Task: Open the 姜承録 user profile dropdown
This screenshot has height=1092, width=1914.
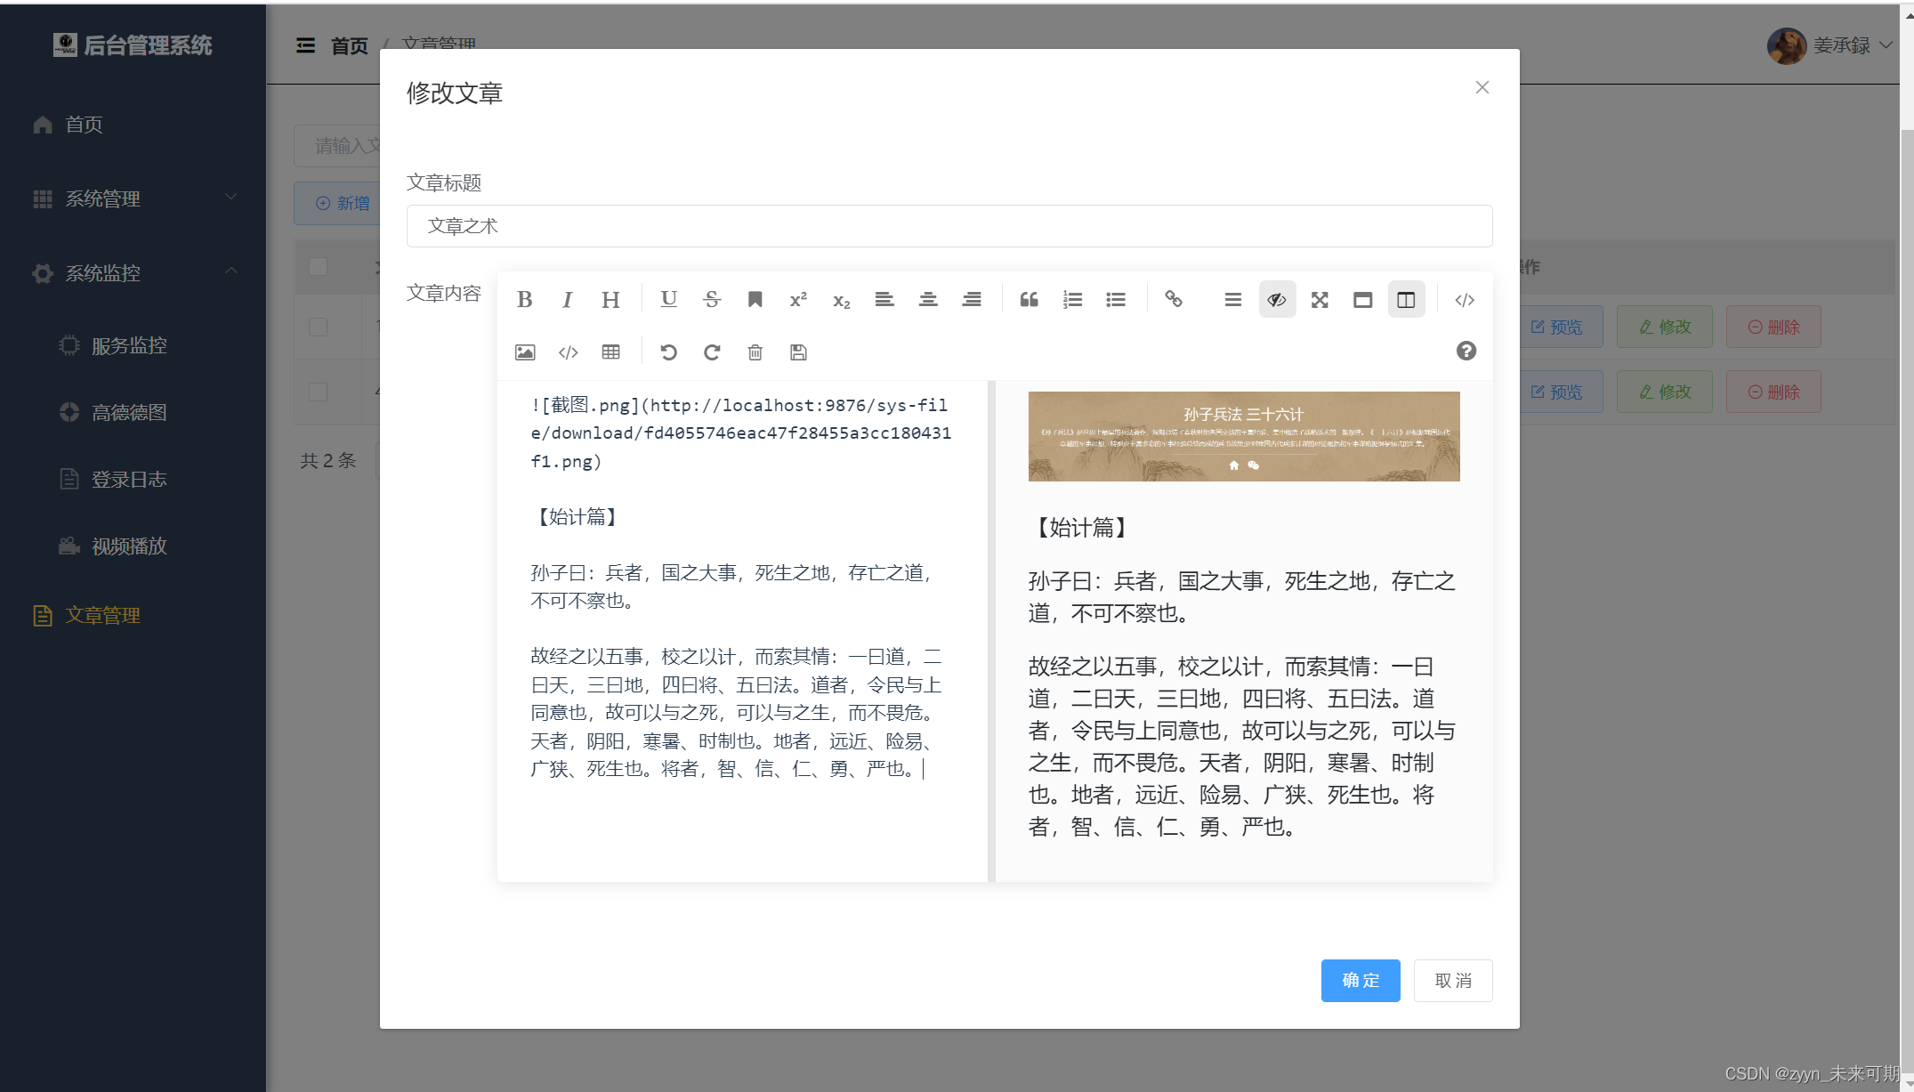Action: coord(1833,45)
